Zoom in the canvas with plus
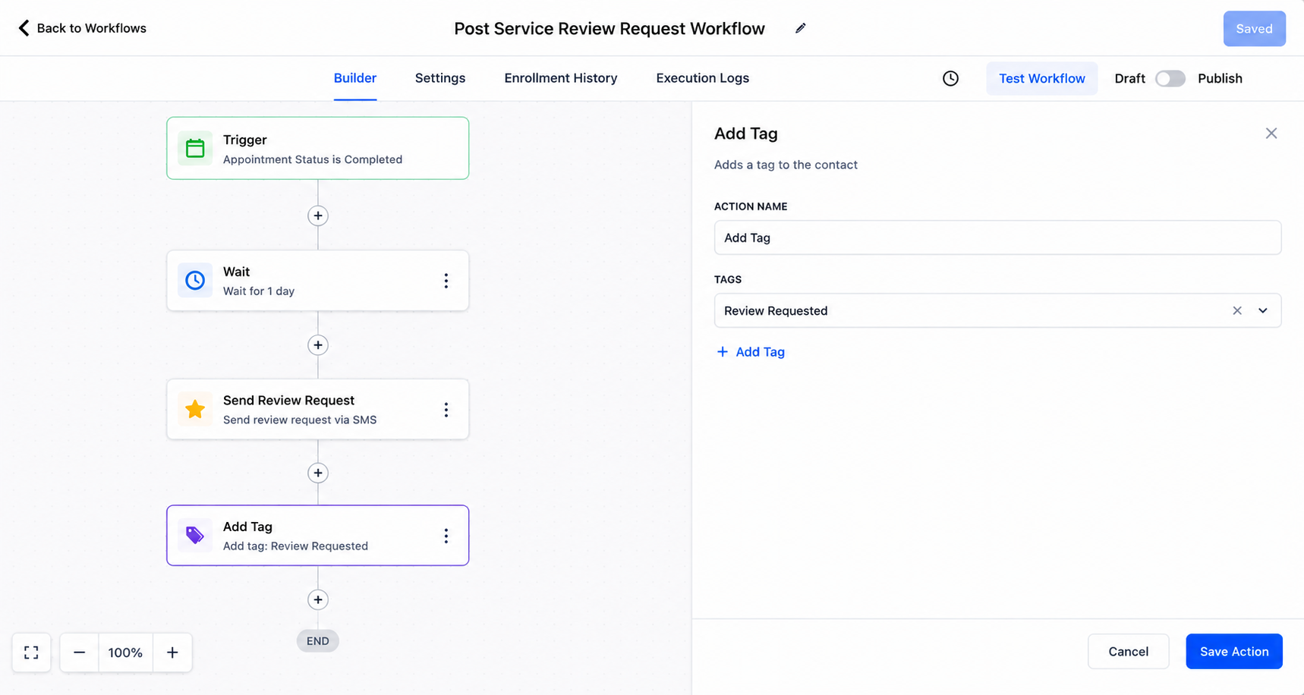 (x=172, y=653)
